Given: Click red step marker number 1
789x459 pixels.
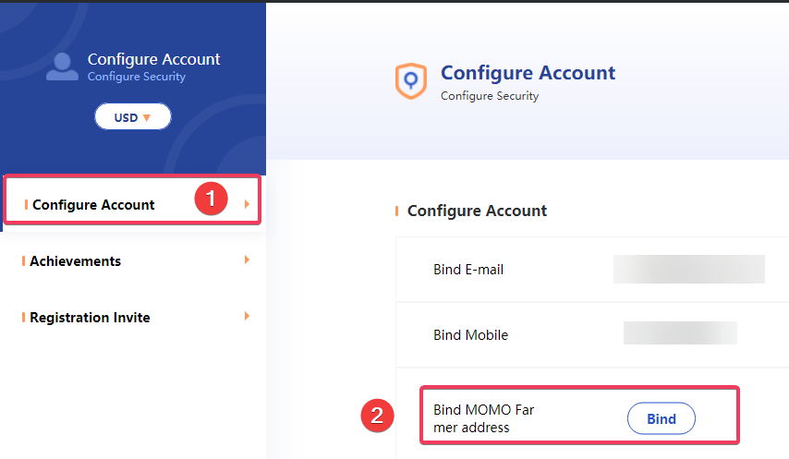Looking at the screenshot, I should pos(212,198).
